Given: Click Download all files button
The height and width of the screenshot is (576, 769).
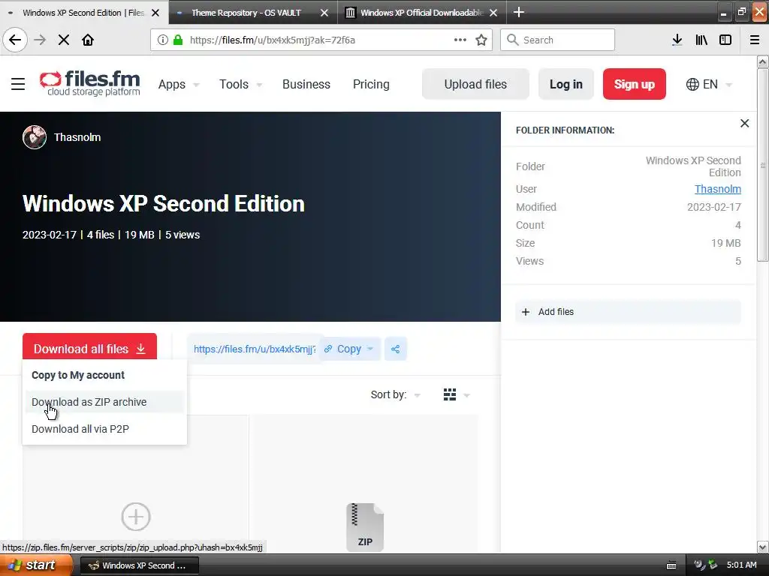Looking at the screenshot, I should (x=90, y=349).
